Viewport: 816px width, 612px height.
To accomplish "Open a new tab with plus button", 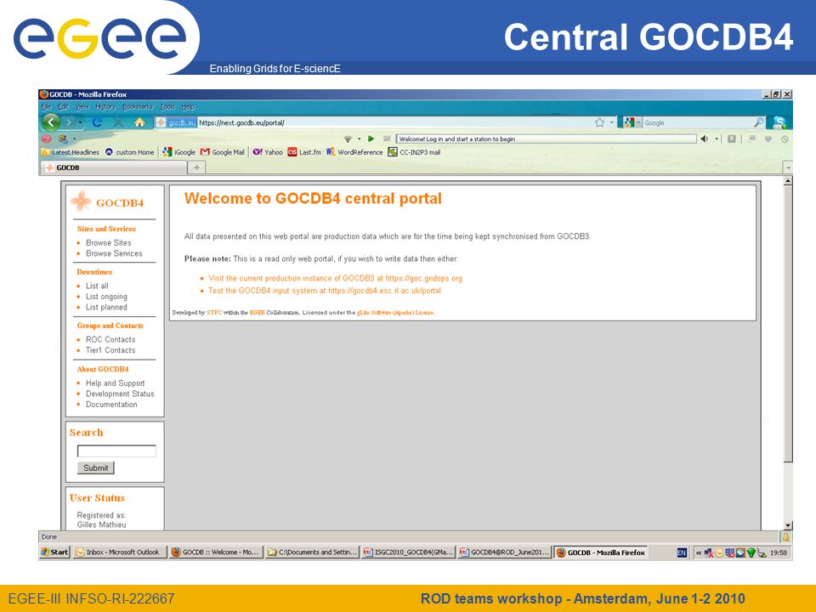I will [196, 167].
